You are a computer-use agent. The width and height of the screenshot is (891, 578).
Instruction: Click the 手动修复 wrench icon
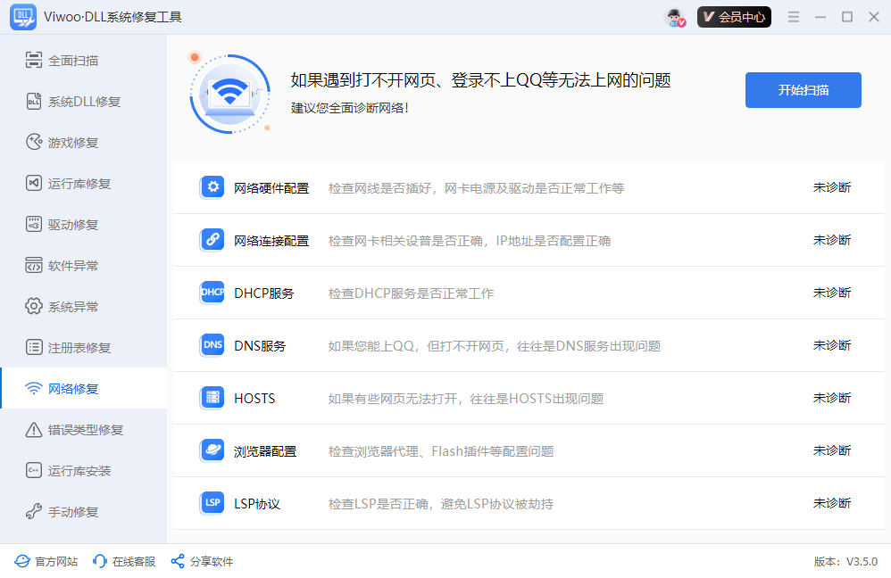(x=33, y=511)
